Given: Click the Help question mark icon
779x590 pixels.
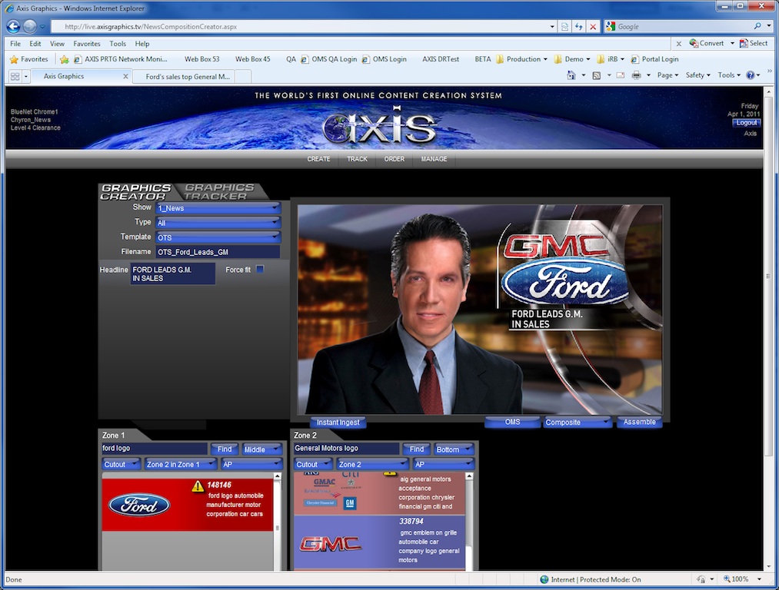Looking at the screenshot, I should tap(751, 75).
